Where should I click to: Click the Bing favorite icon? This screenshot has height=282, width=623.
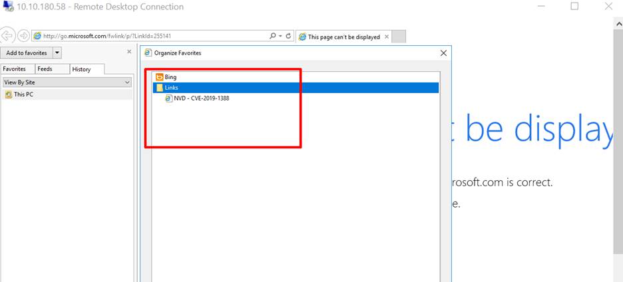click(x=159, y=77)
